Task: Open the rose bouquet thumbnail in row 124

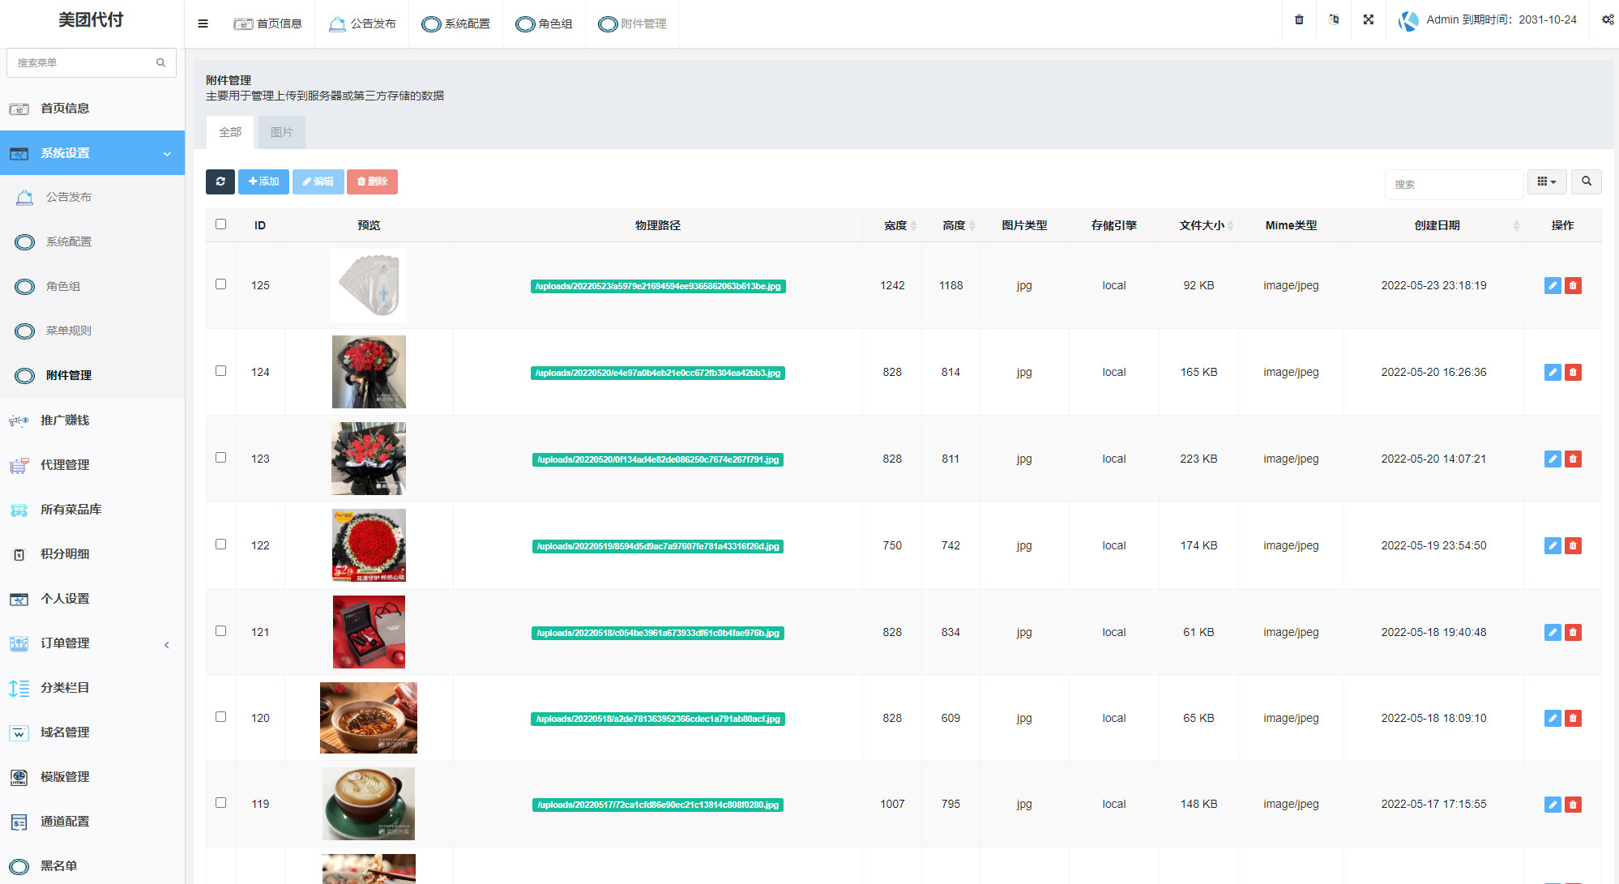Action: (369, 372)
